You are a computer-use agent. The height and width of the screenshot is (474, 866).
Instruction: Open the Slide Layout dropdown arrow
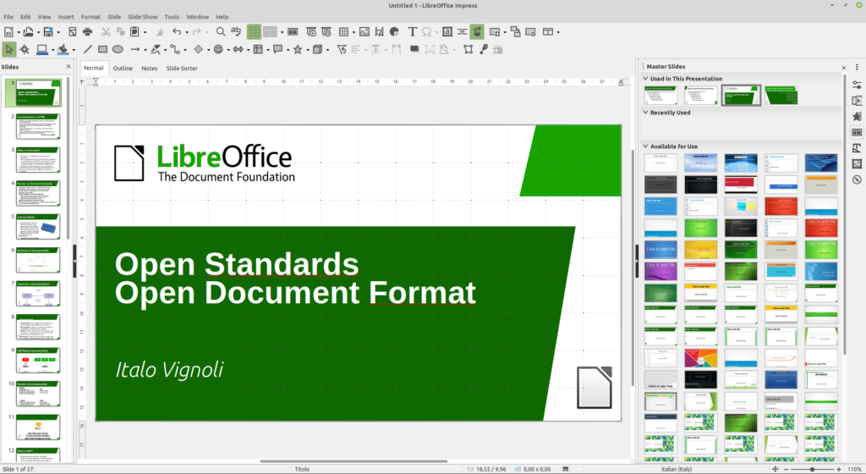[x=558, y=33]
